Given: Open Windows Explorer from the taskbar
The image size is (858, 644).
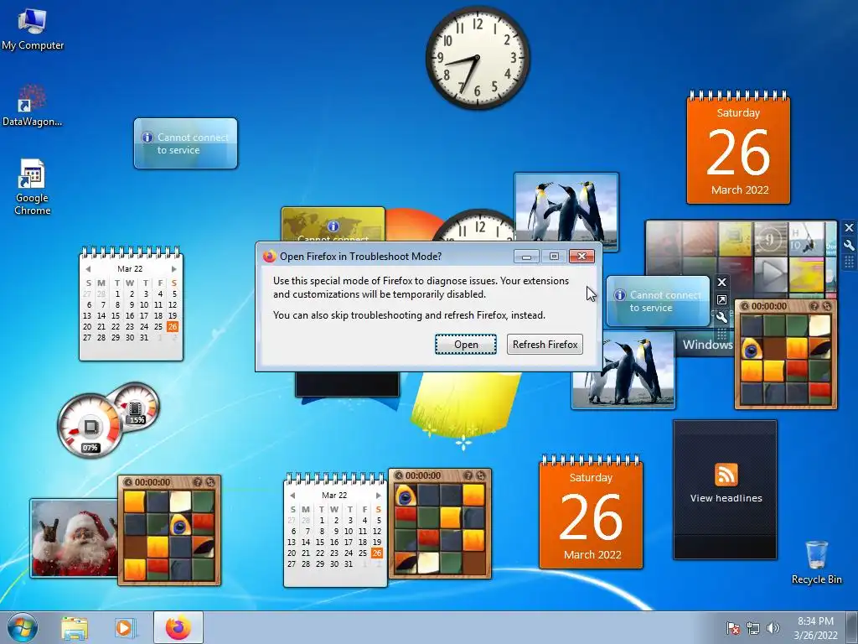Looking at the screenshot, I should click(75, 627).
